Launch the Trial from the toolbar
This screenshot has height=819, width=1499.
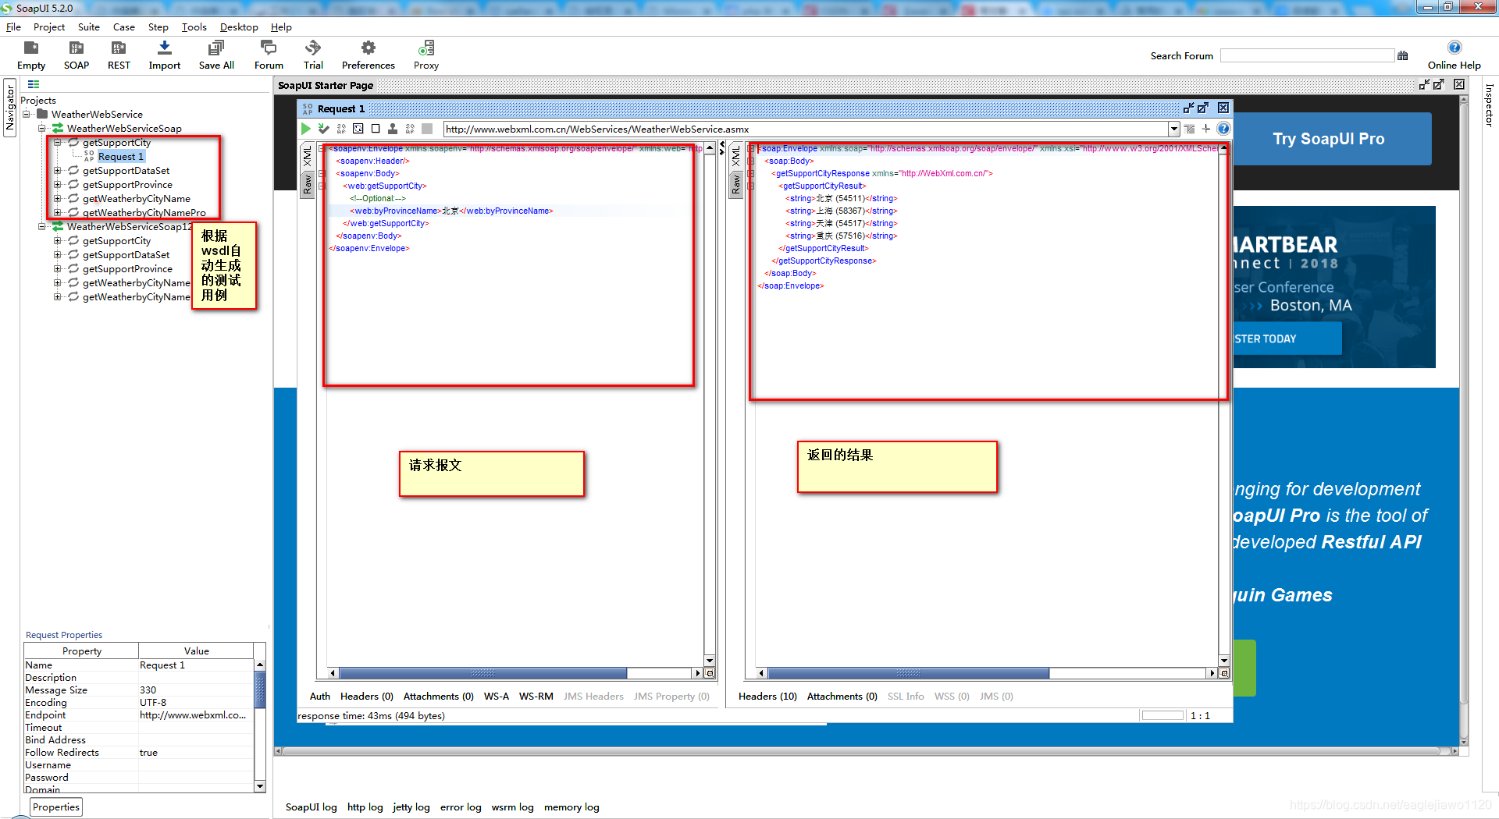[313, 53]
